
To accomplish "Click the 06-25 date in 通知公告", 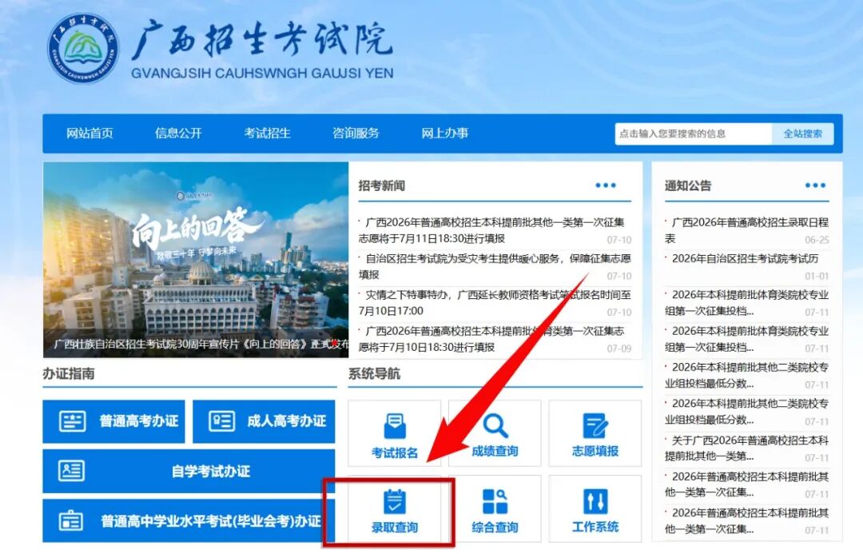I will coord(817,240).
